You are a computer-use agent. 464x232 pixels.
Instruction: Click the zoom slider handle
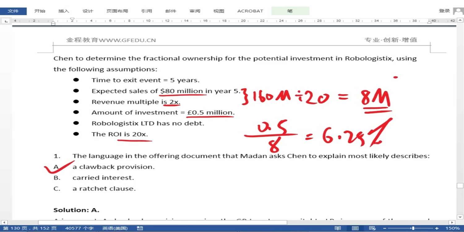pyautogui.click(x=413, y=228)
